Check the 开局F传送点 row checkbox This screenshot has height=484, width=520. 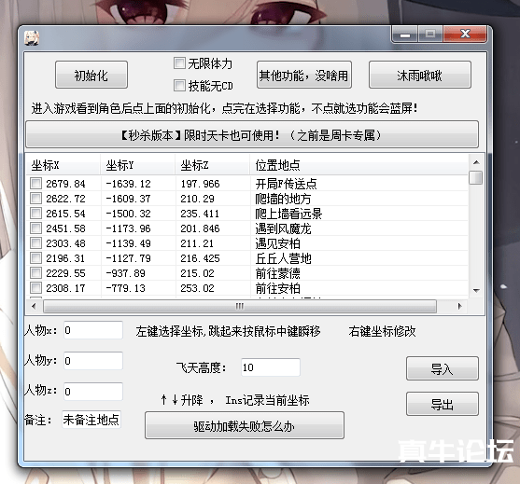click(35, 183)
